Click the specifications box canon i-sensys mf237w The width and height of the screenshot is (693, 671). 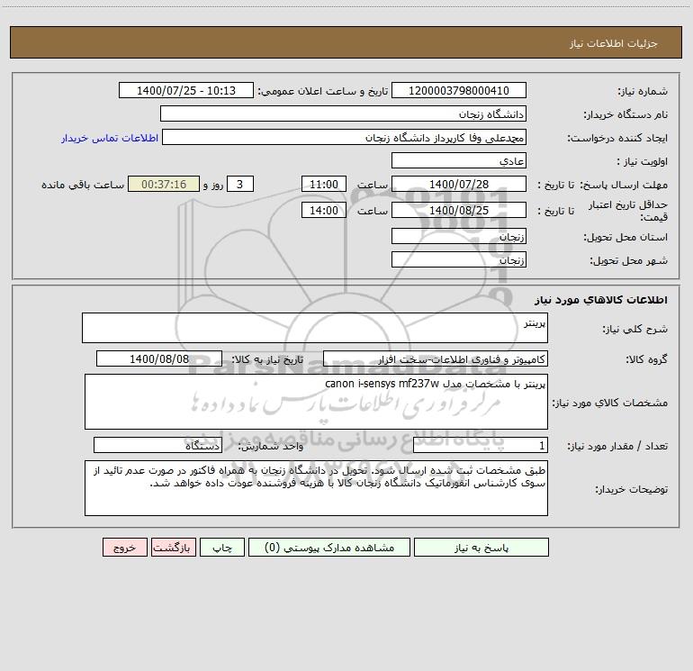(x=316, y=402)
